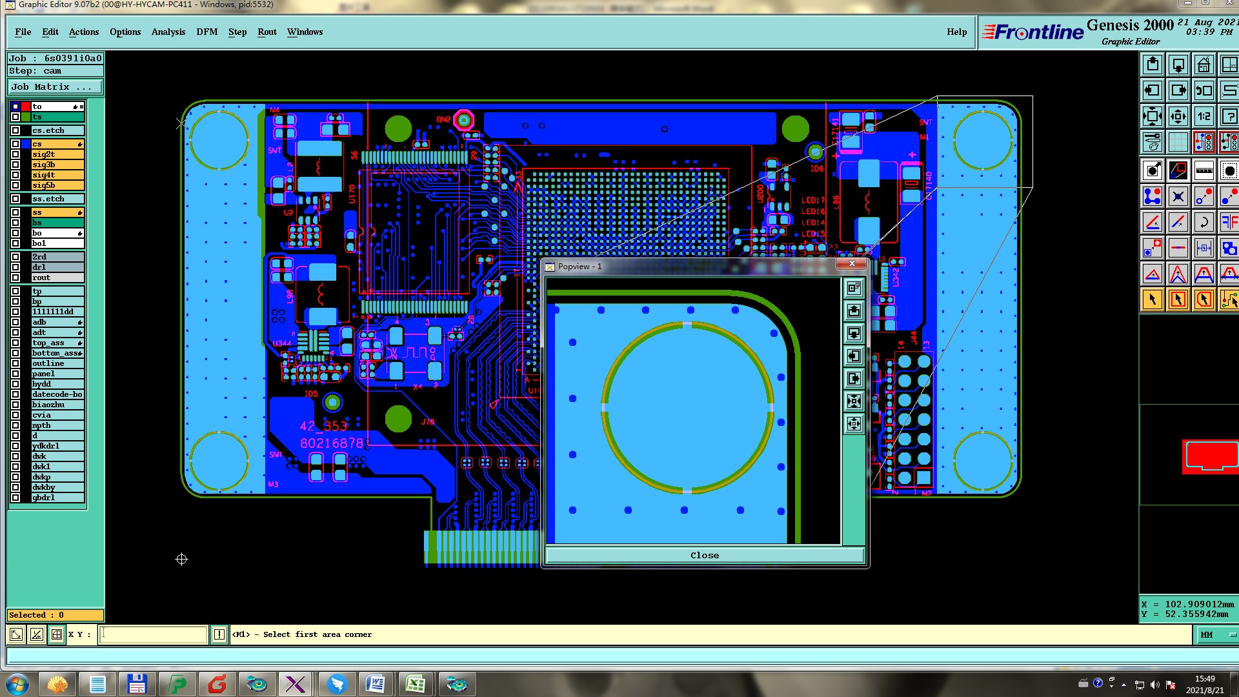Toggle the outline layer checkbox
This screenshot has width=1239, height=697.
click(15, 363)
